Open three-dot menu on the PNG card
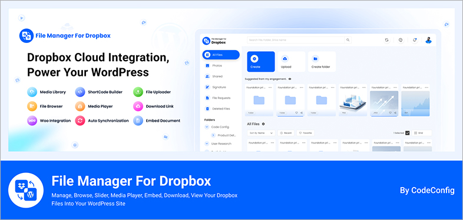This screenshot has height=220, width=463. [x=364, y=88]
